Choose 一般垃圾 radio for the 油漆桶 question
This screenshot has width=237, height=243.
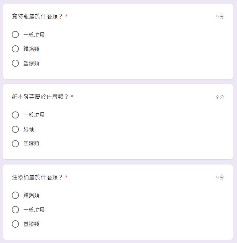tap(15, 209)
